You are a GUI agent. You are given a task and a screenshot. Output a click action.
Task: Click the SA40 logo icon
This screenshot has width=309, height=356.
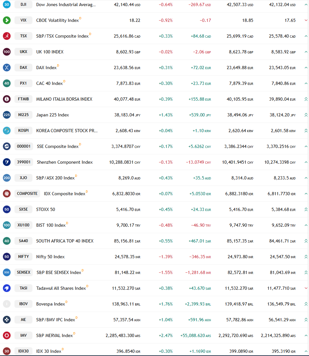(x=7, y=241)
